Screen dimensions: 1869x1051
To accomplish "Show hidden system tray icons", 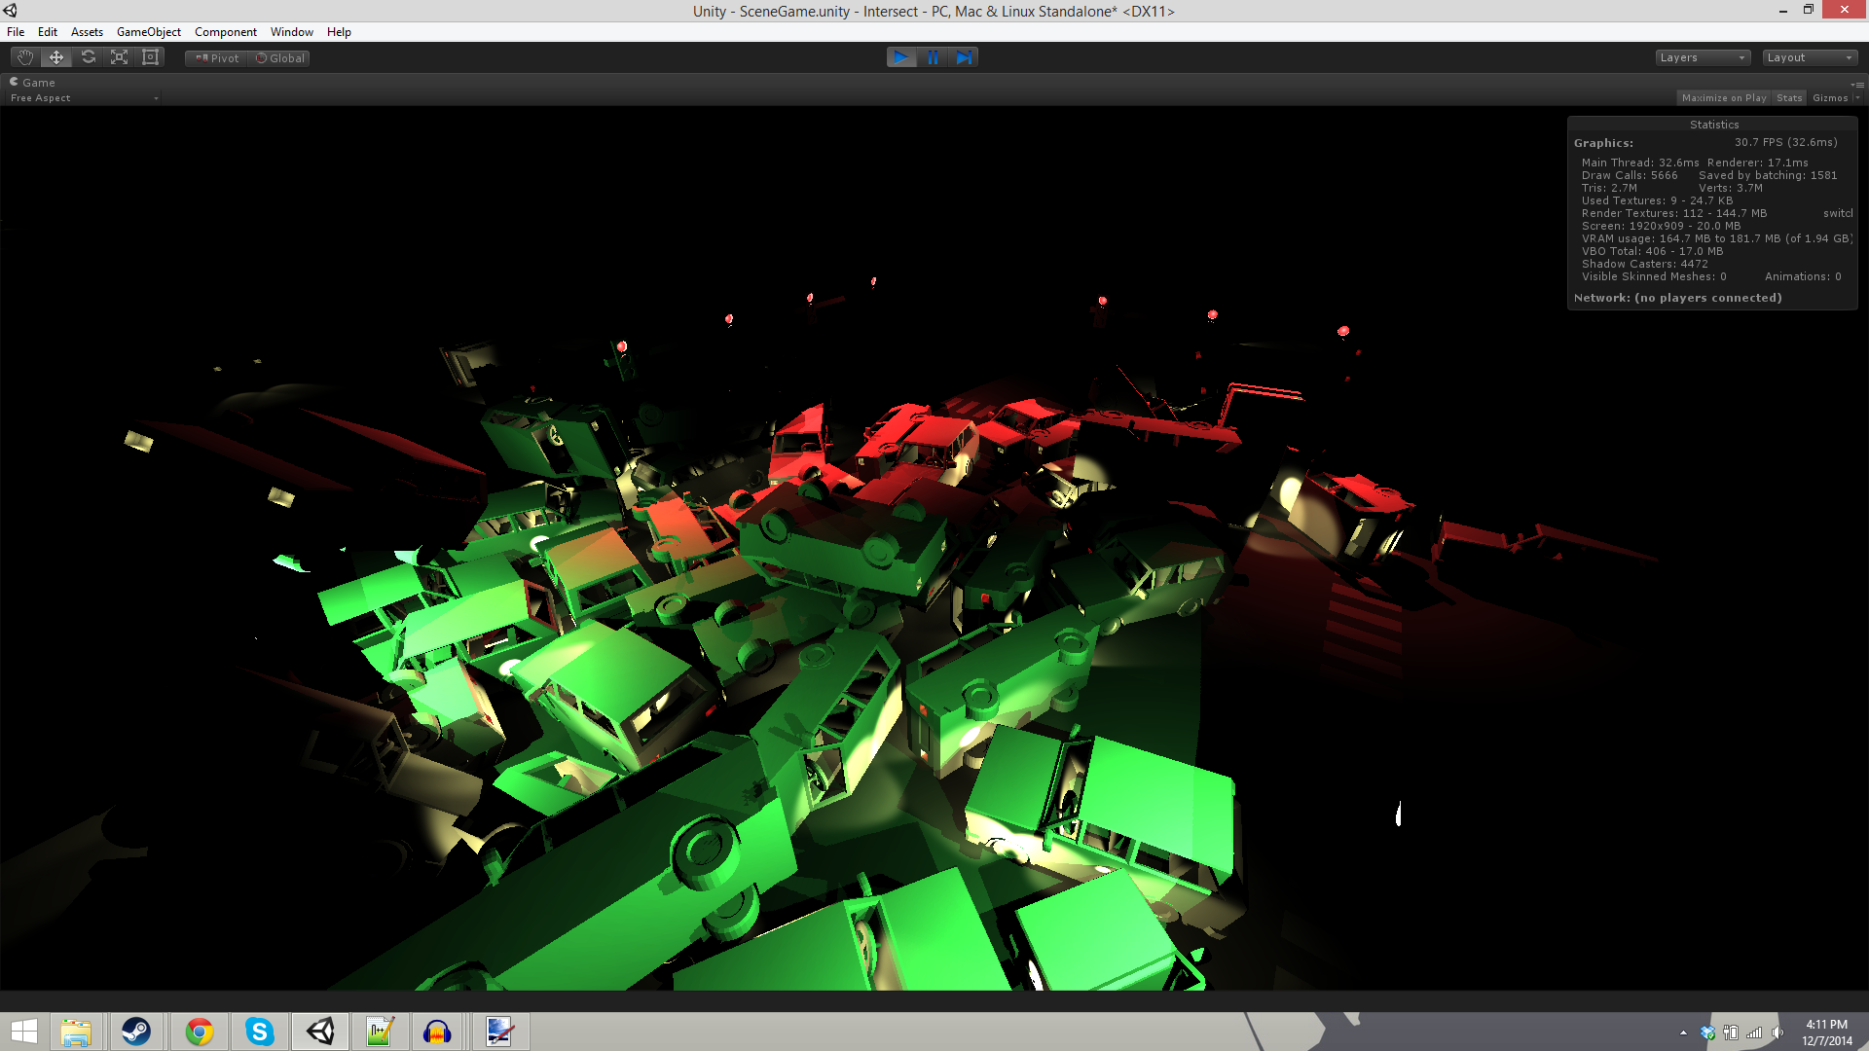I will [x=1683, y=1033].
